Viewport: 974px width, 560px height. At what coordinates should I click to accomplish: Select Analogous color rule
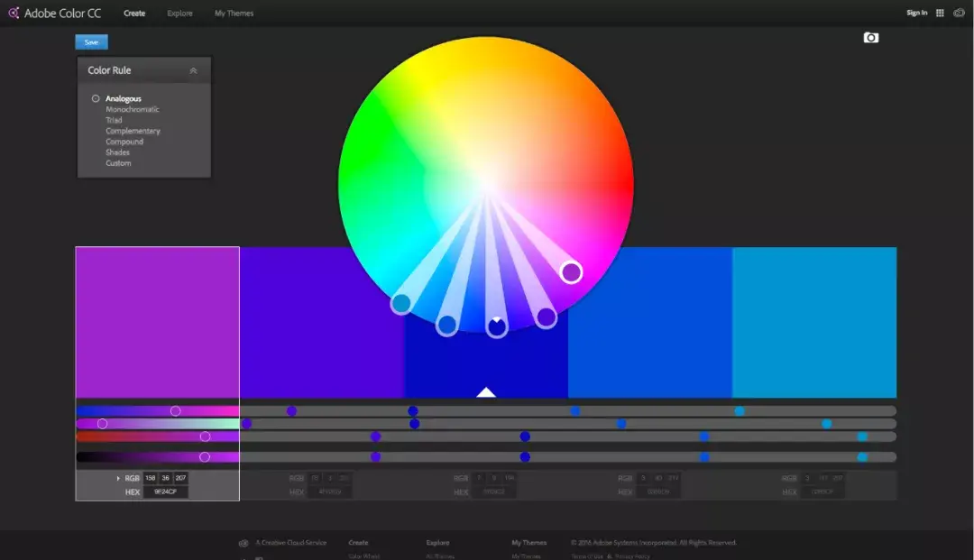123,98
